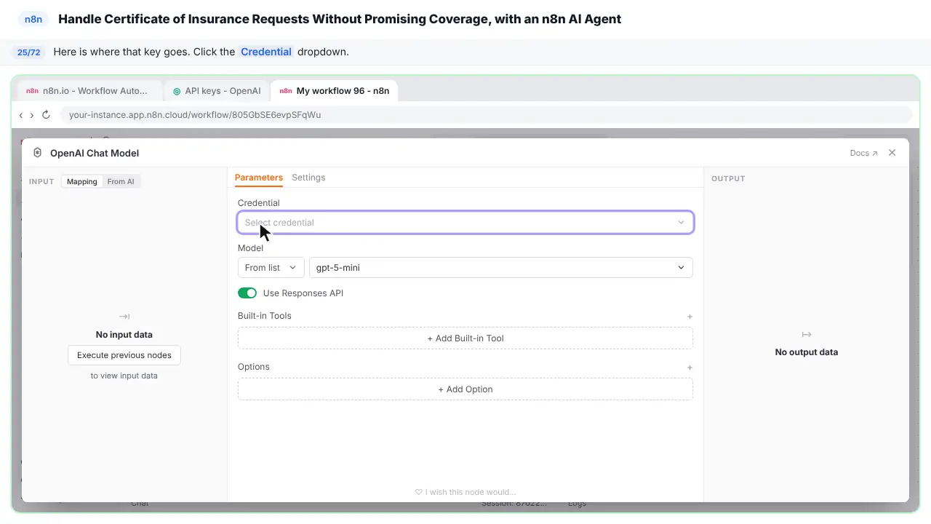931x524 pixels.
Task: Open the API keys - OpenAI browser tab
Action: click(217, 91)
